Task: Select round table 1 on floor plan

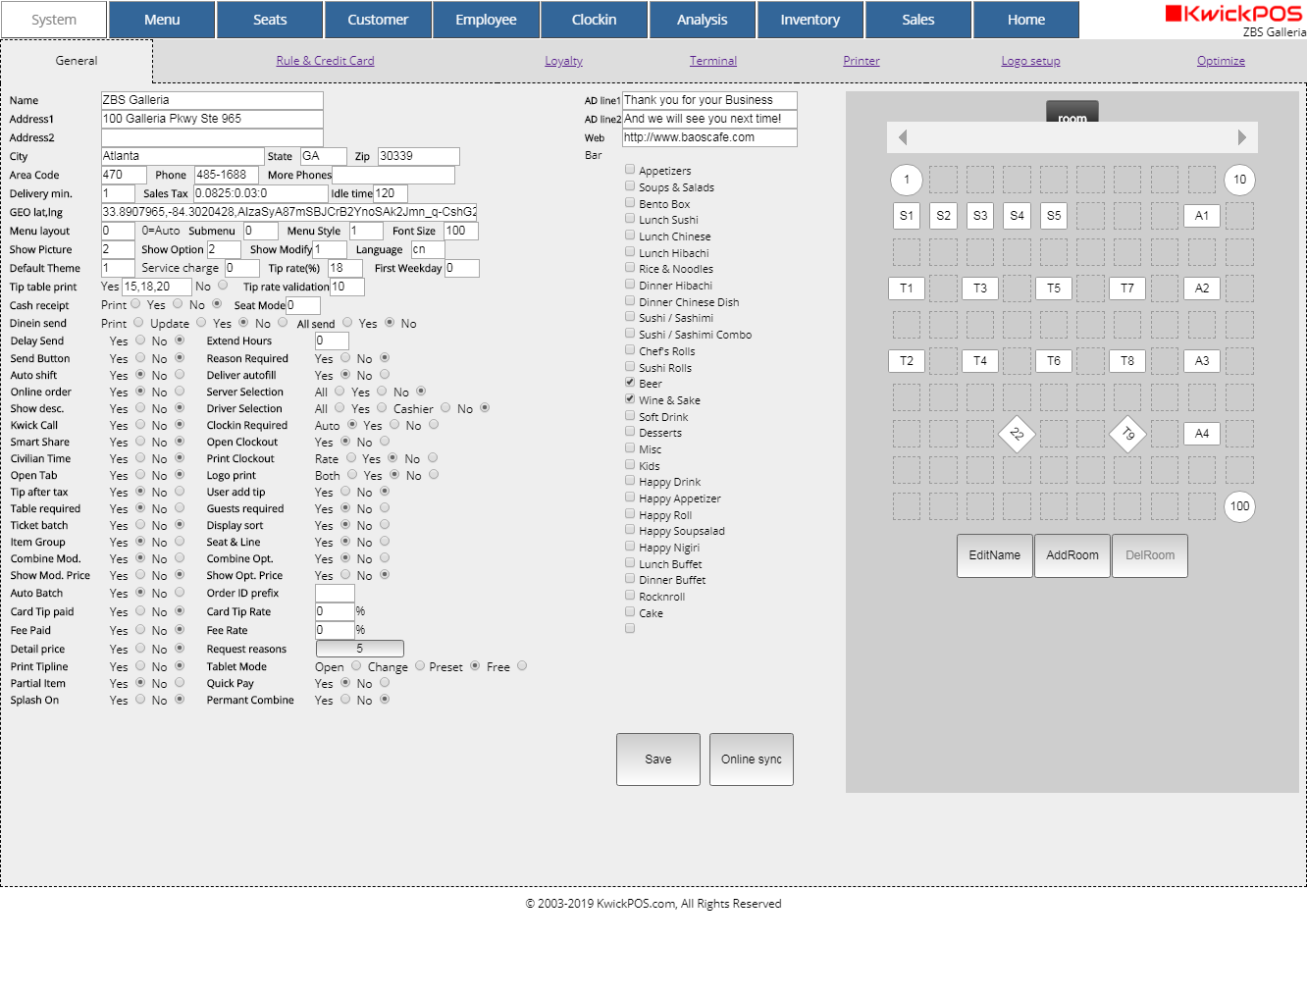Action: pos(907,180)
